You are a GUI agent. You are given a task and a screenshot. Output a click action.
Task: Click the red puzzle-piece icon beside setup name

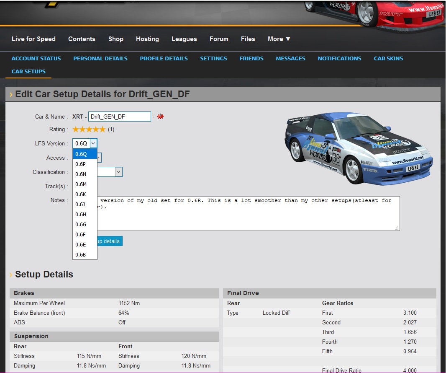tap(160, 116)
